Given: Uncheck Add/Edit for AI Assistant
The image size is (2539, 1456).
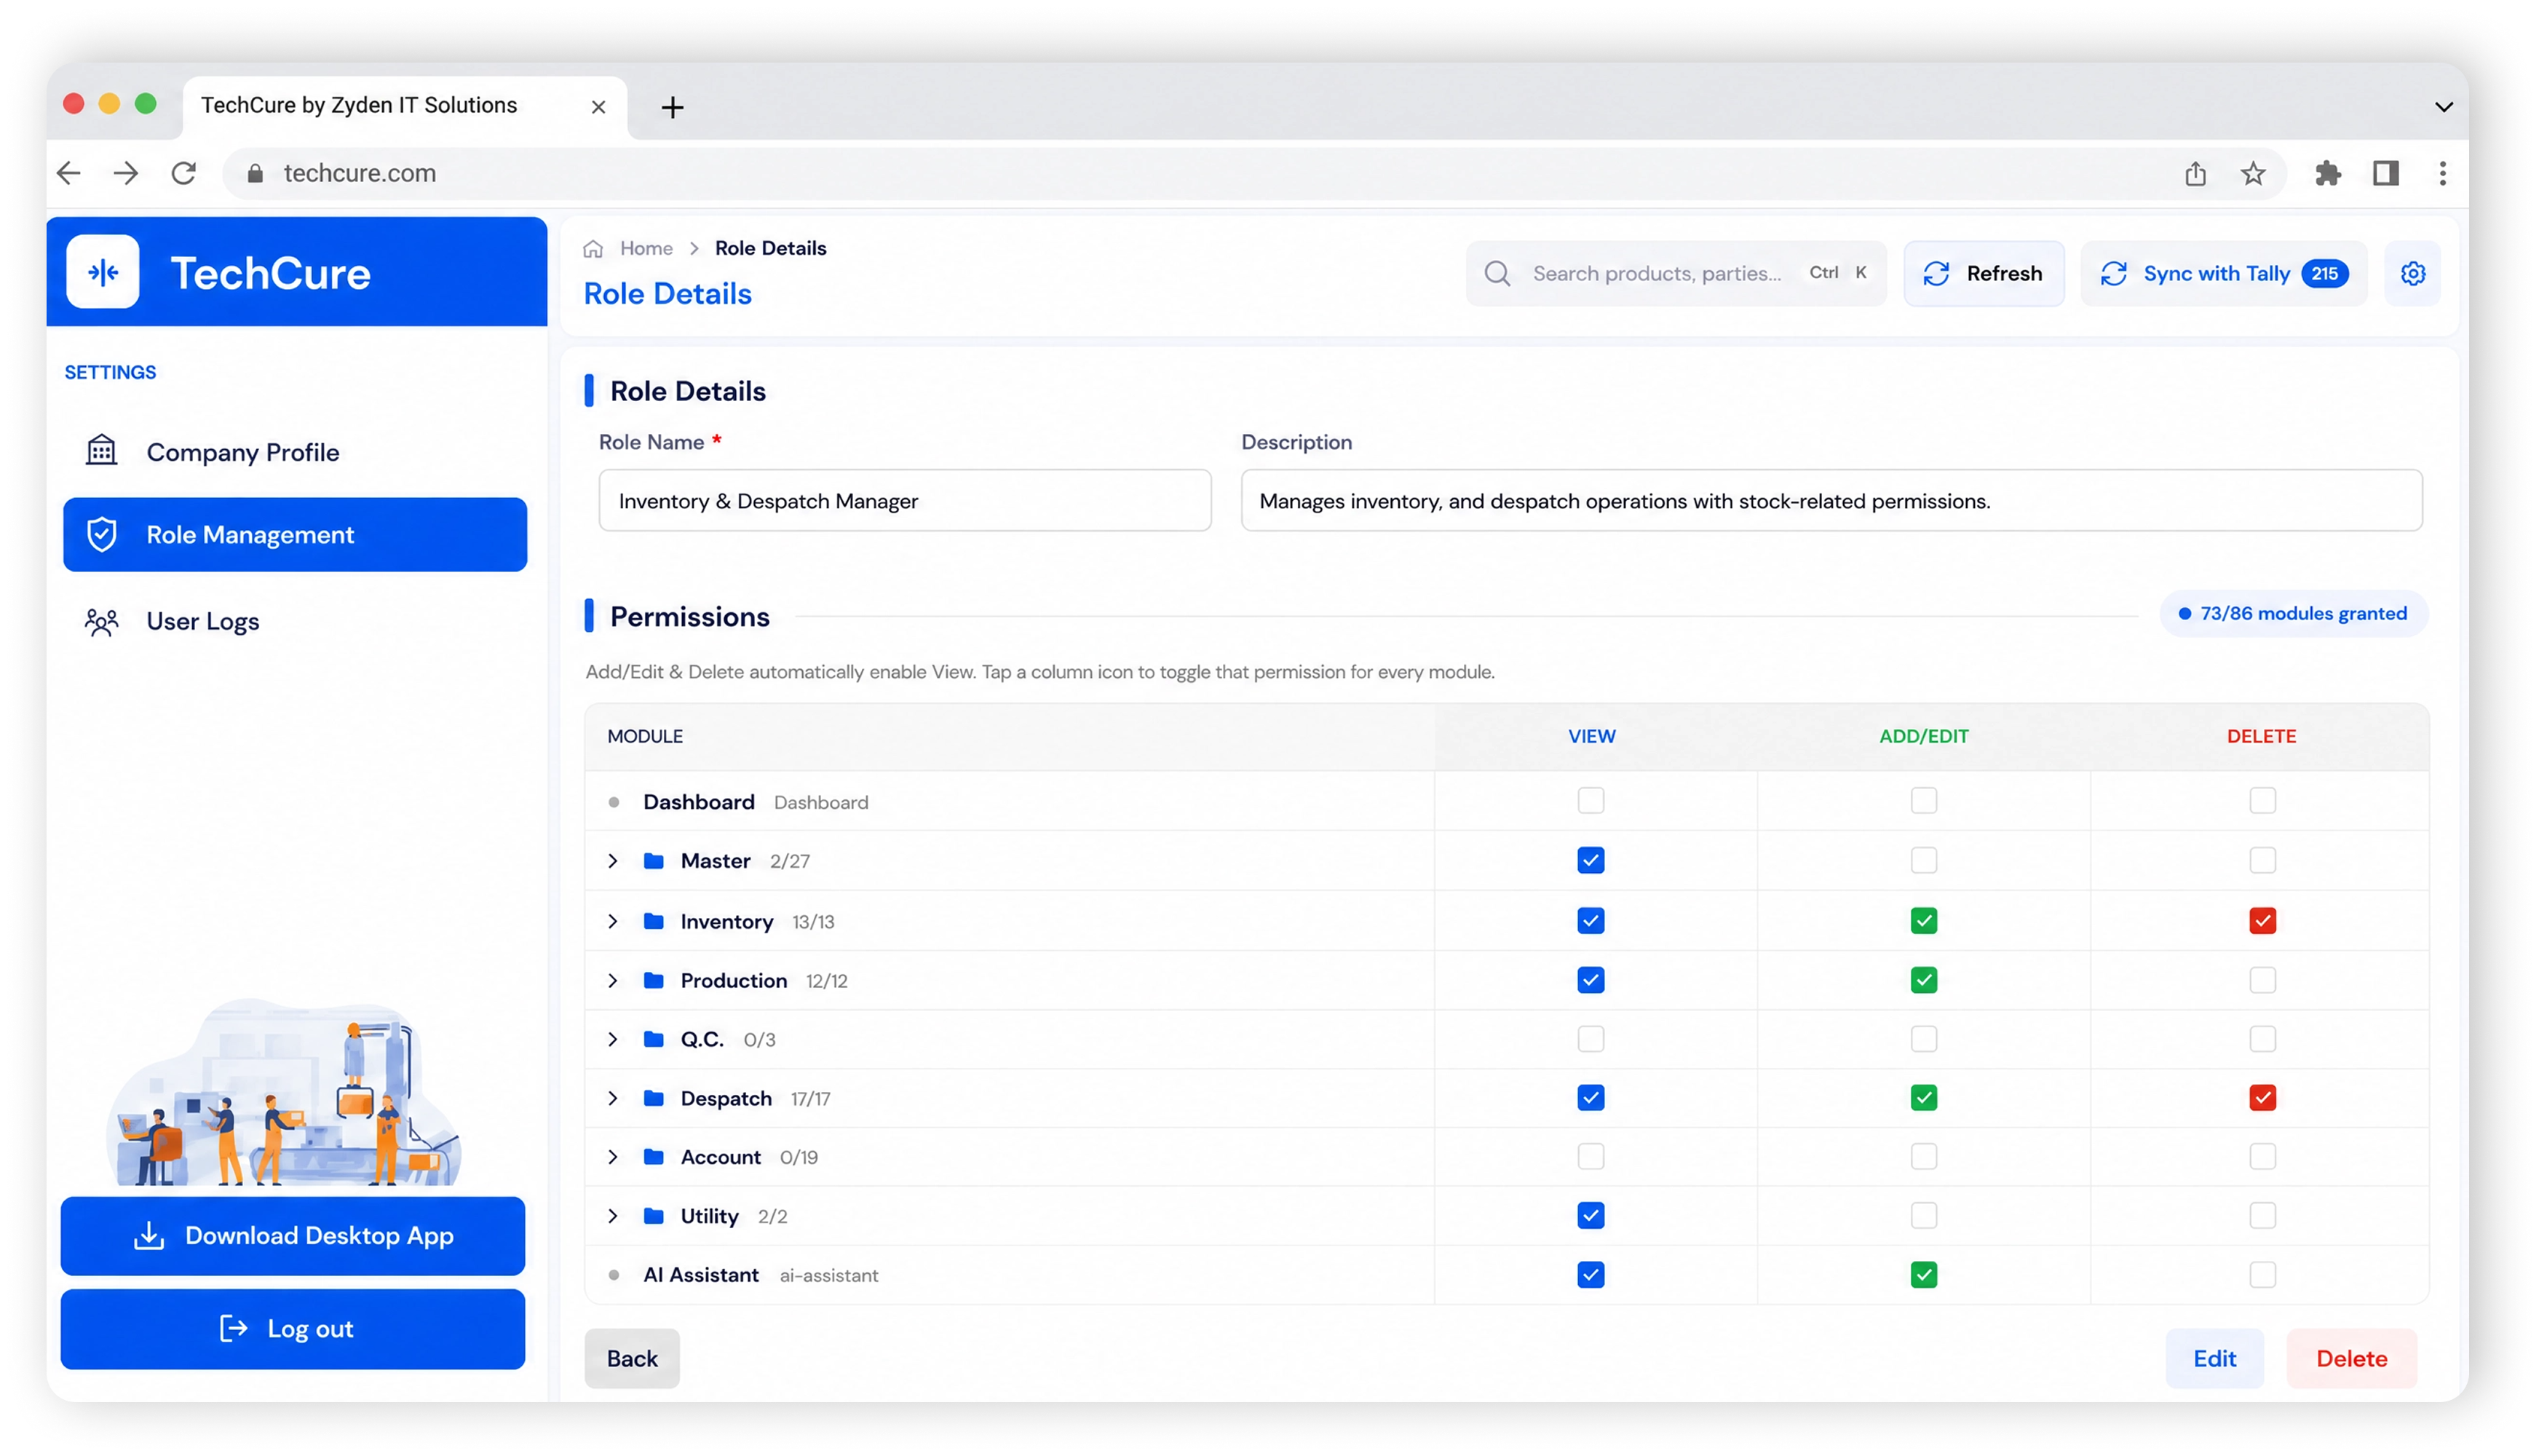Looking at the screenshot, I should coord(1923,1275).
